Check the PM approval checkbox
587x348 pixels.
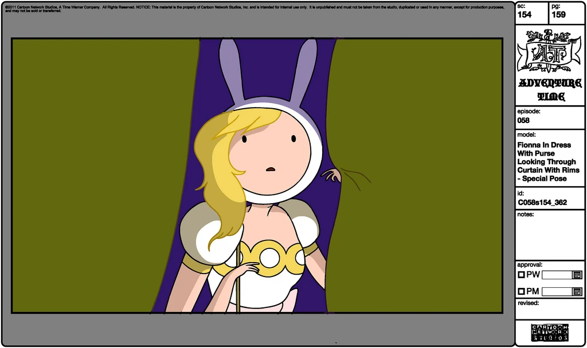coord(521,291)
